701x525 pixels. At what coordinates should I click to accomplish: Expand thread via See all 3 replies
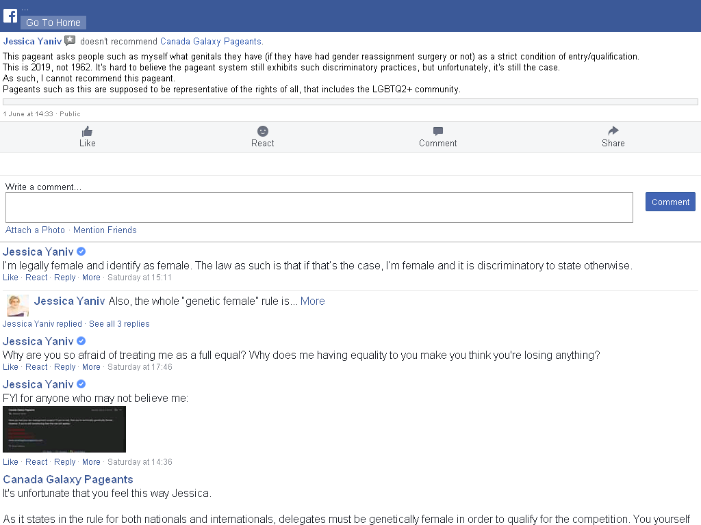coord(119,324)
